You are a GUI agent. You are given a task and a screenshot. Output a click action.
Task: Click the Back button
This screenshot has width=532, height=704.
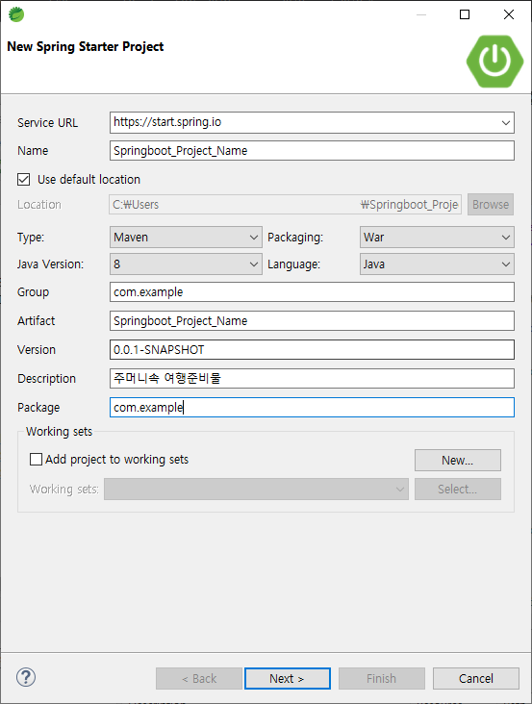point(199,678)
